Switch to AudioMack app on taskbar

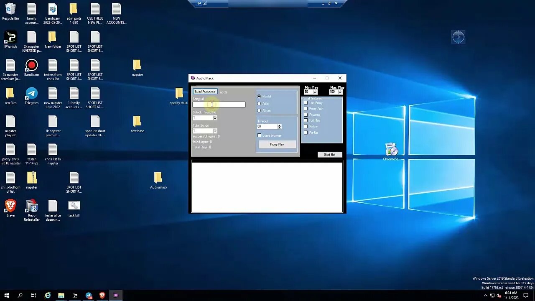(116, 296)
